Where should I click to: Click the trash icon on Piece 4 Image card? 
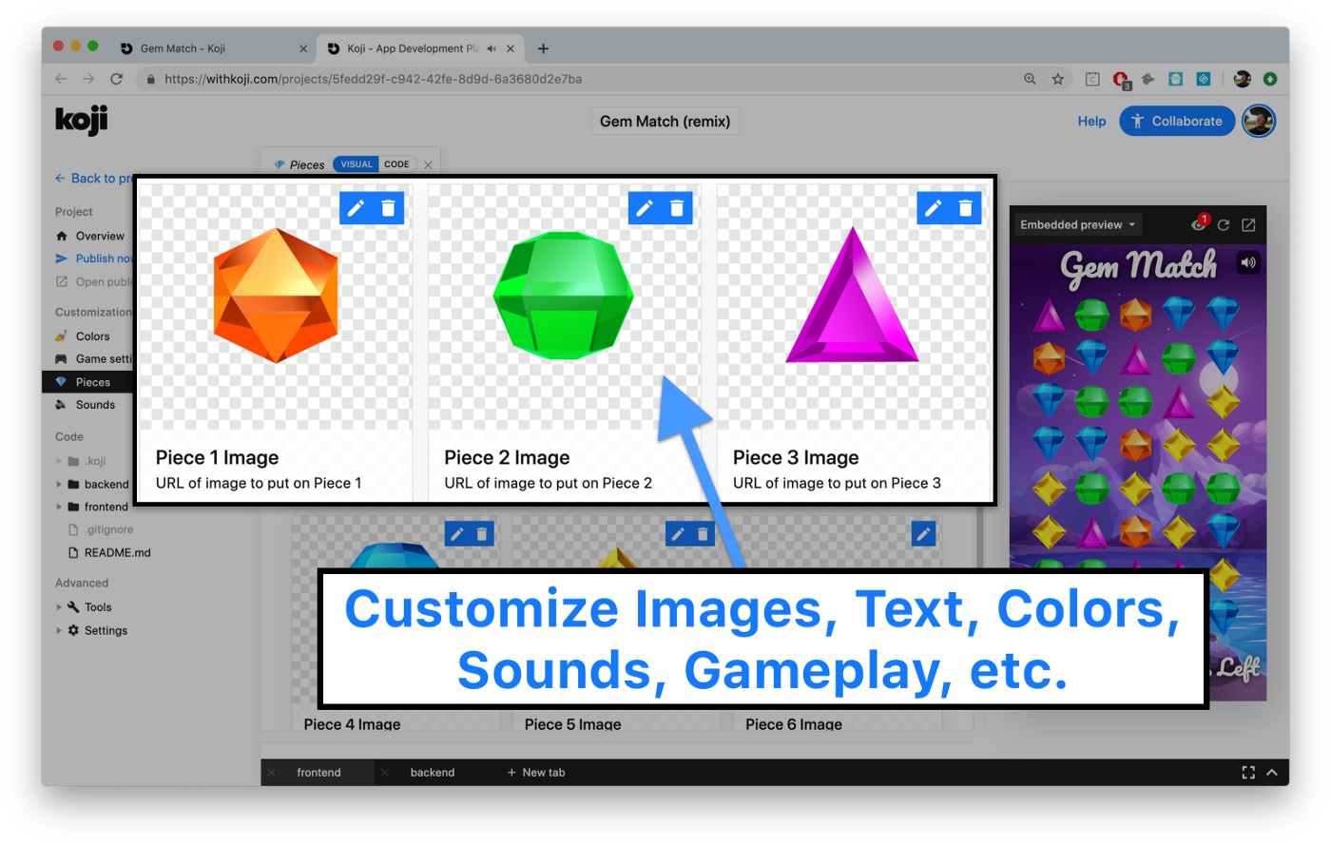pyautogui.click(x=482, y=534)
